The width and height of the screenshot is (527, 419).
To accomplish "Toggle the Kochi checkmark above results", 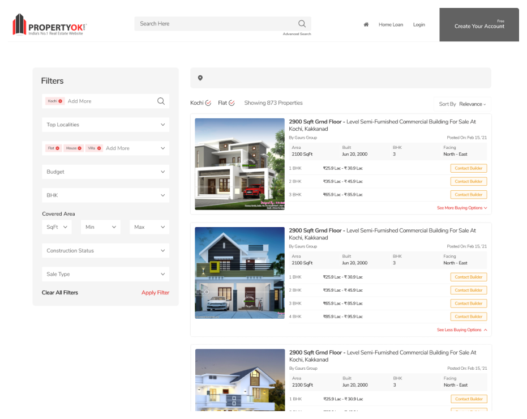I will tap(208, 103).
